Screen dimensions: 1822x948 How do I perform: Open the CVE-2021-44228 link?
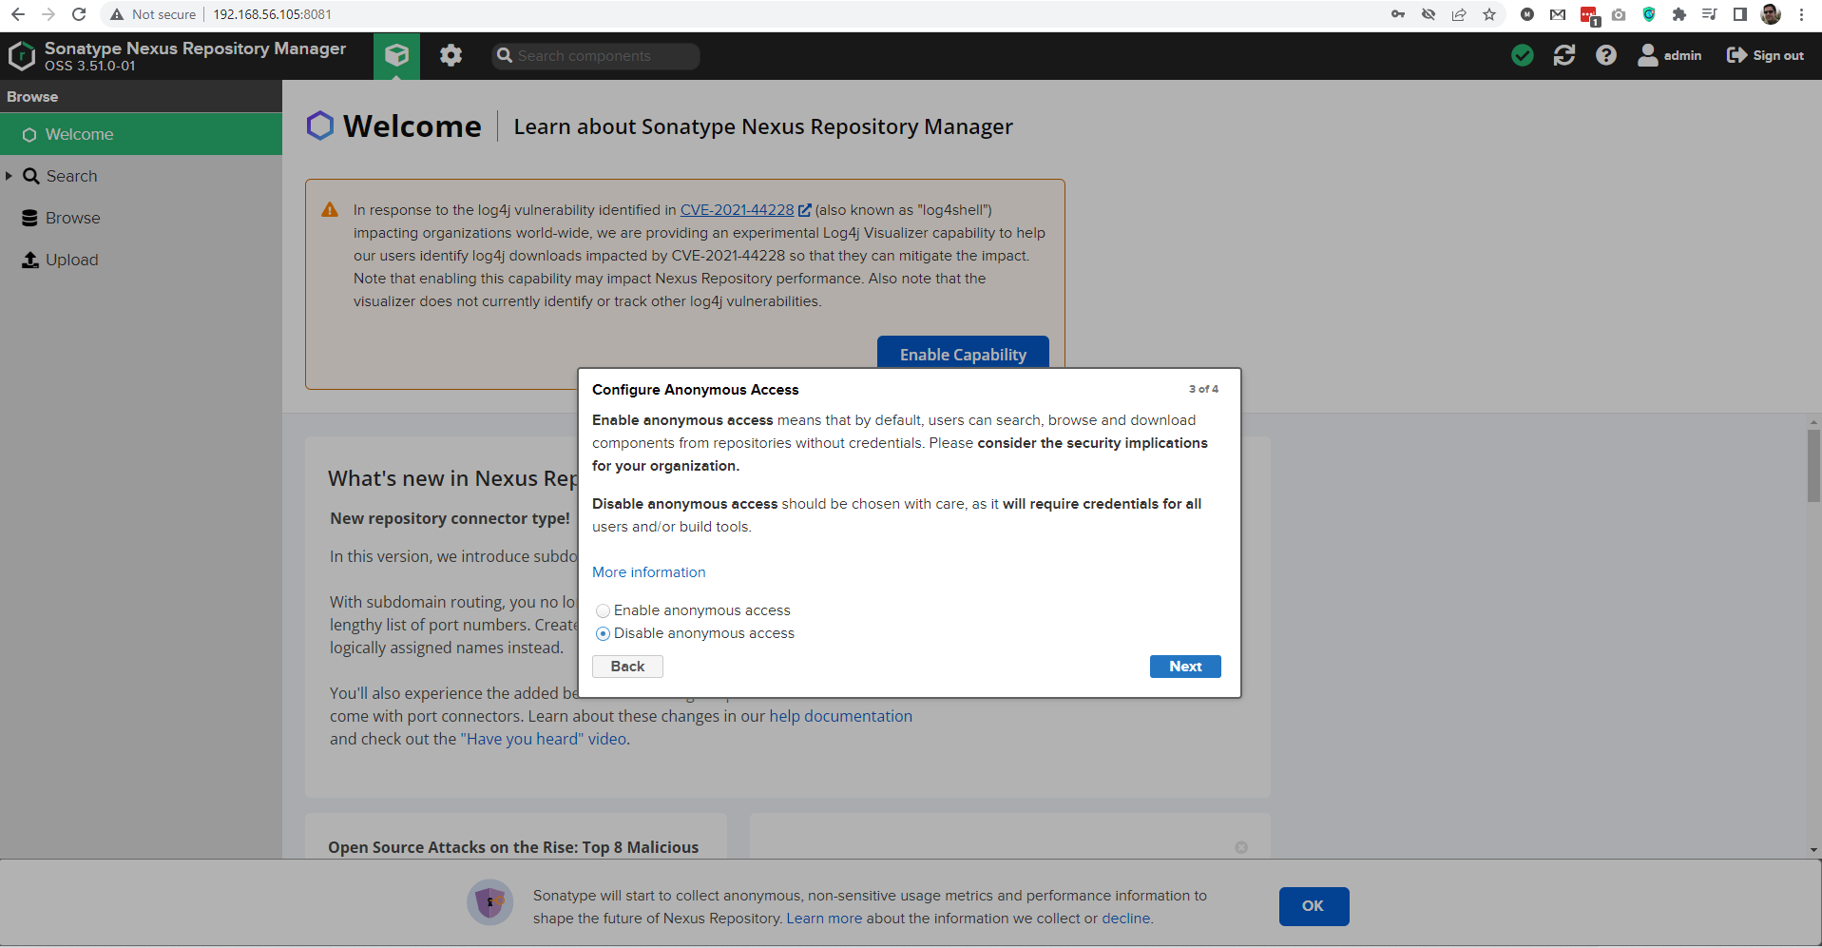(x=738, y=210)
